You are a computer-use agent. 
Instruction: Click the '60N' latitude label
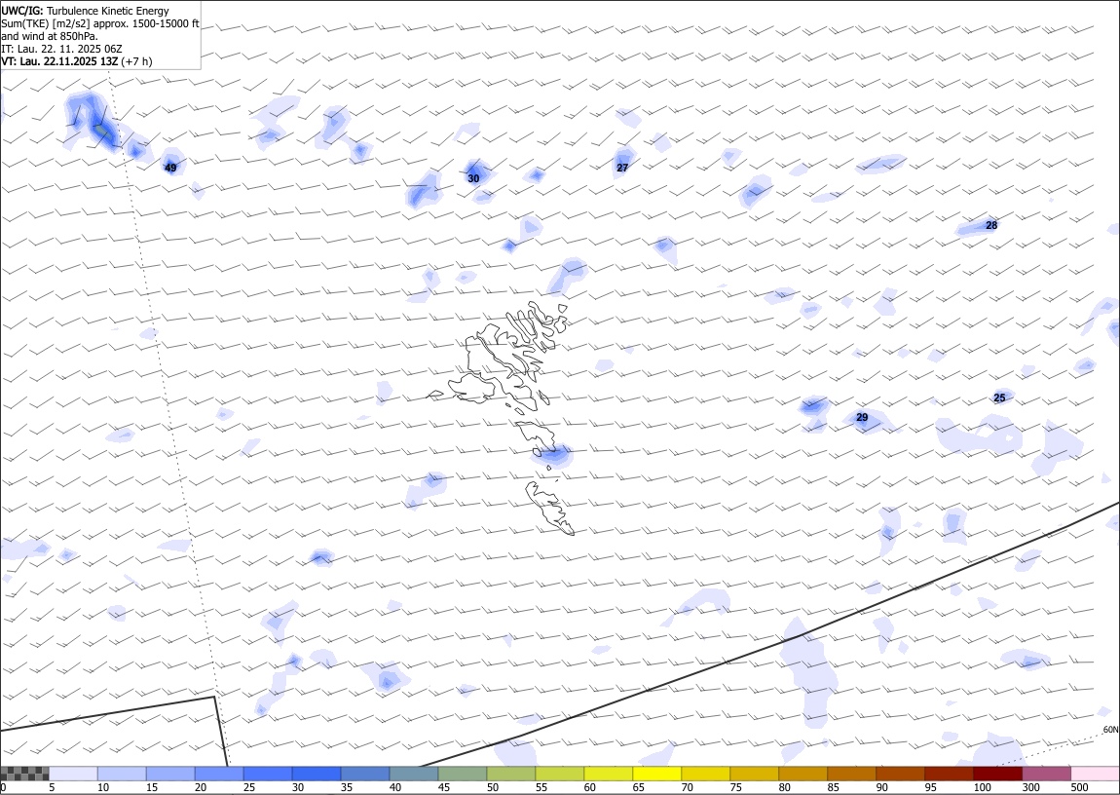1110,730
